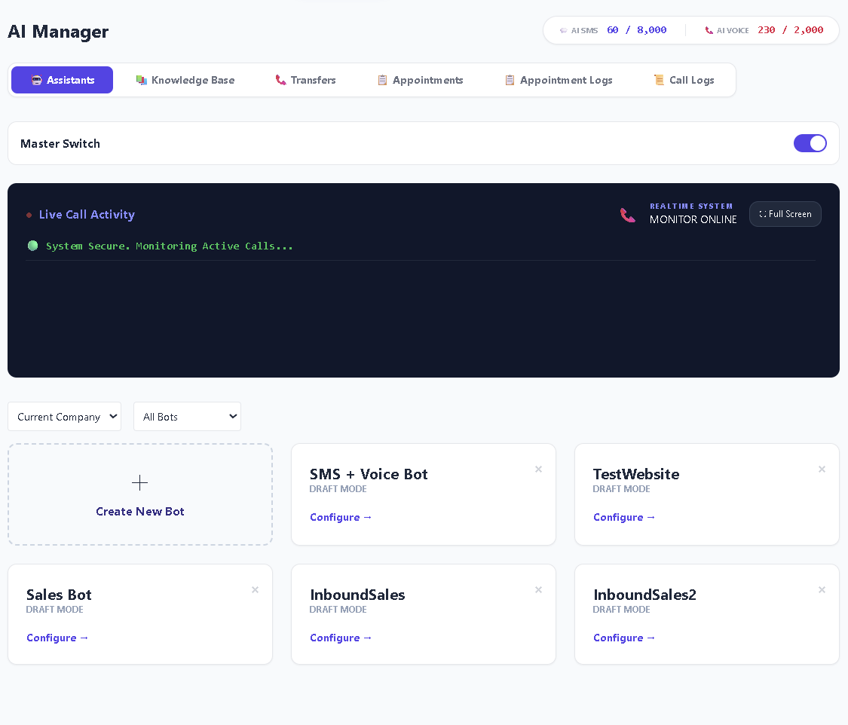Click DRAFT MODE under TestWebsite
The width and height of the screenshot is (848, 725).
[621, 489]
